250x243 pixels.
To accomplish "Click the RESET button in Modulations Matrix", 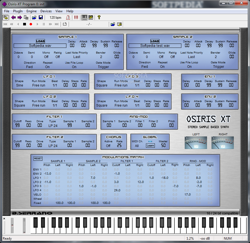I will [38, 158].
